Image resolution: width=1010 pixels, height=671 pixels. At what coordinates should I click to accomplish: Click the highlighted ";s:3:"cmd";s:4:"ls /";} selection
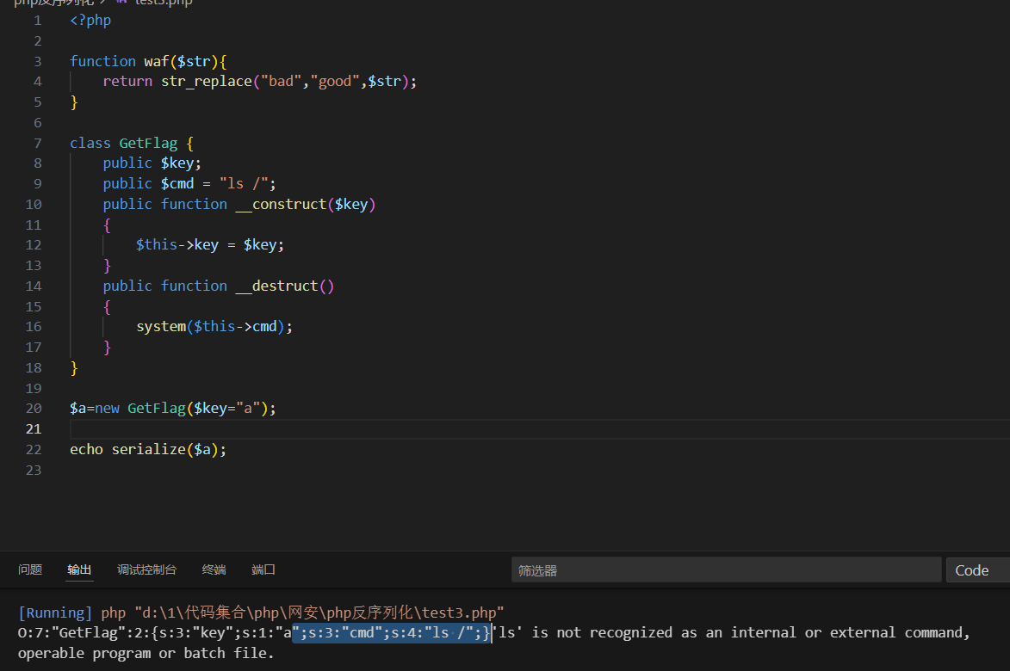[392, 632]
